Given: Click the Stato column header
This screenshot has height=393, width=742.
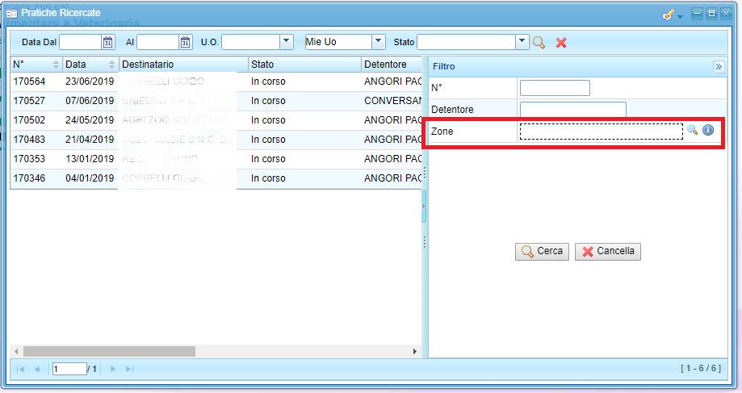Looking at the screenshot, I should coord(304,65).
